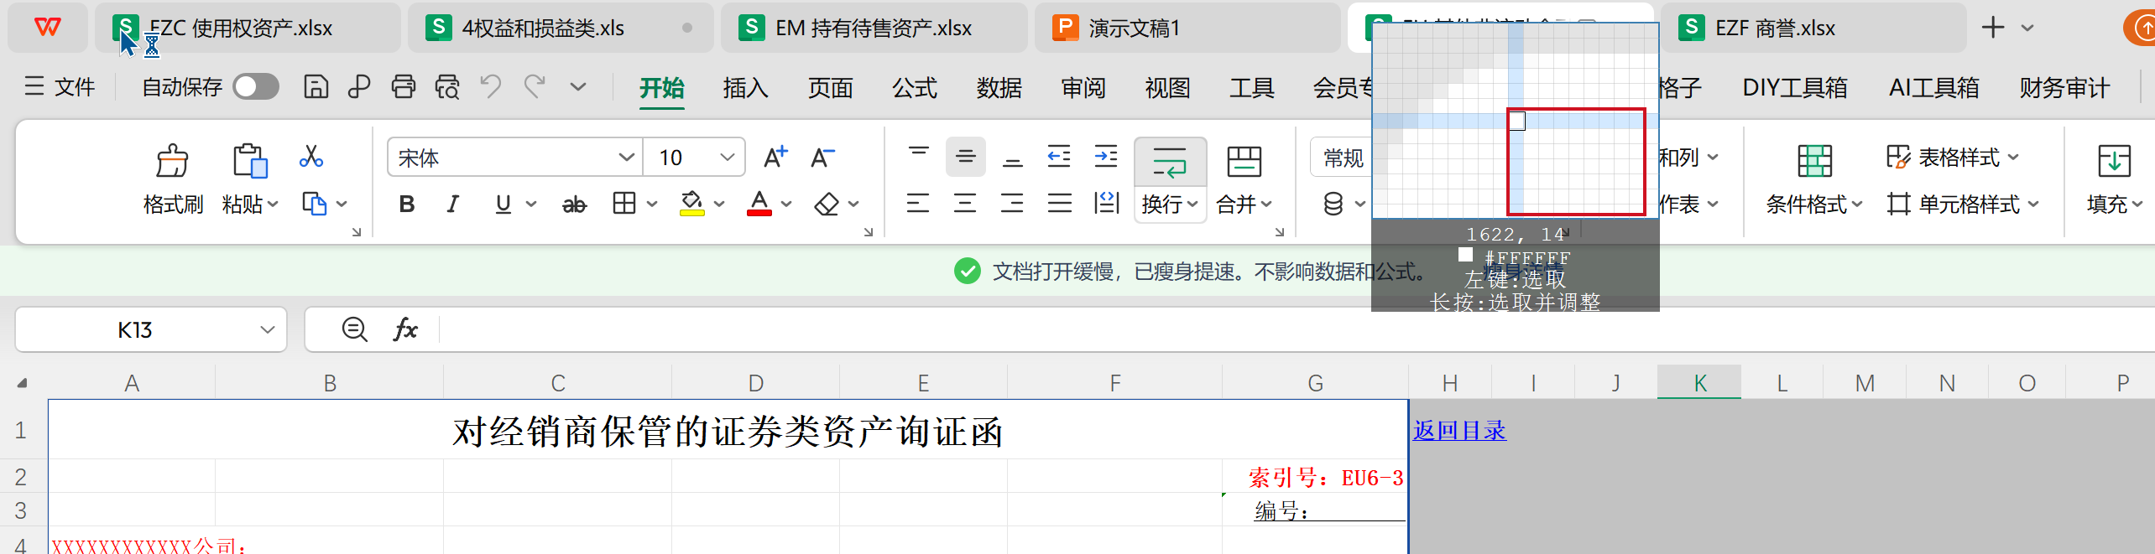Click the WPS home logo icon
Viewport: 2155px width, 554px height.
pos(48,28)
